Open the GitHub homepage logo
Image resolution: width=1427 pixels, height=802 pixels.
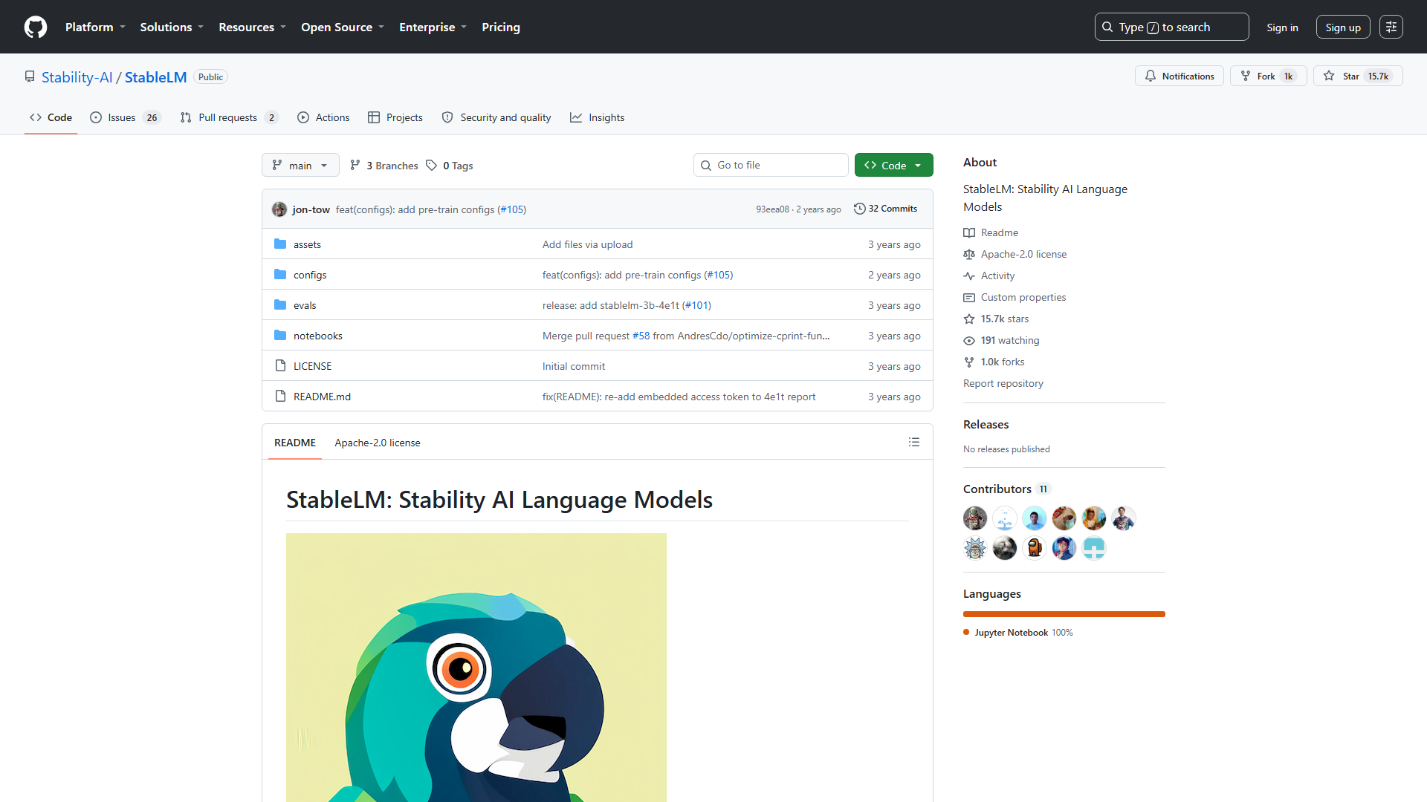tap(36, 27)
